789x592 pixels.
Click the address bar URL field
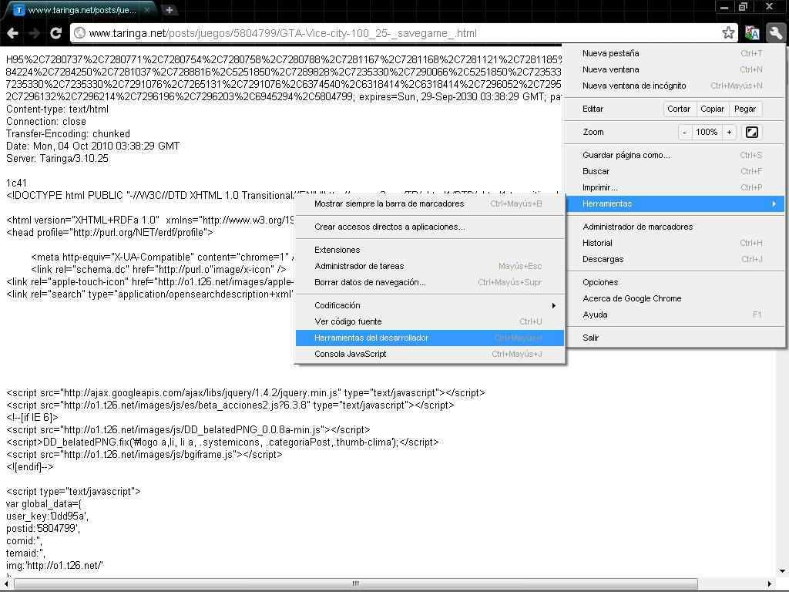click(402, 33)
